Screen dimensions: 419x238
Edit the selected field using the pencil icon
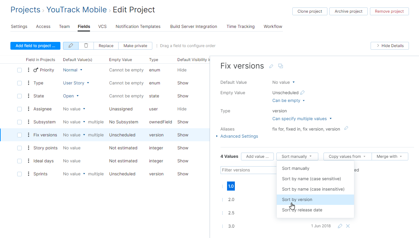click(x=70, y=45)
